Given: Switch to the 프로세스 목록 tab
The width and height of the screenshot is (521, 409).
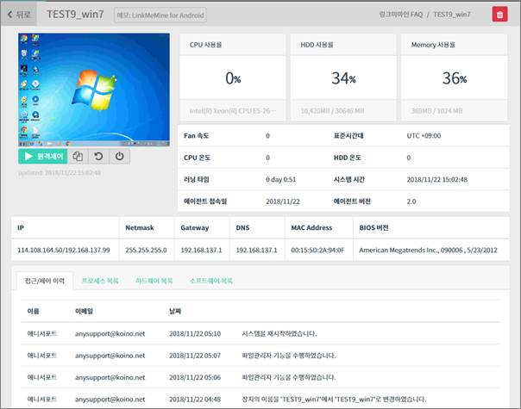Looking at the screenshot, I should (x=100, y=281).
